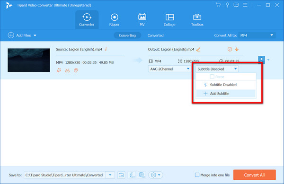Click the Save to path field

pyautogui.click(x=64, y=175)
